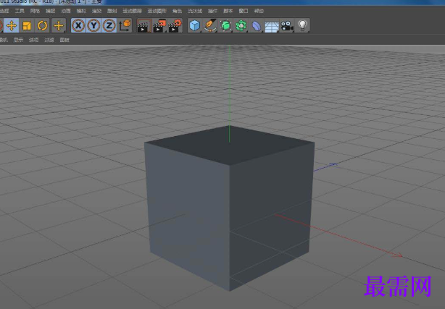
Task: Select the Move tool
Action: [x=12, y=26]
